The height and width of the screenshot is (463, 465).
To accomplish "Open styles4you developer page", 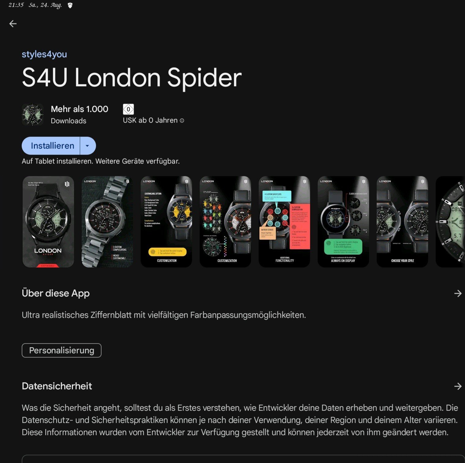I will [44, 54].
